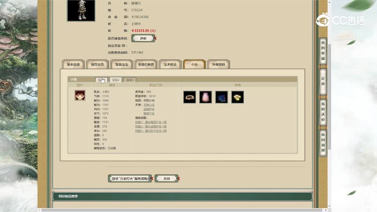Click the 职业评价 value 5010
Viewport: 377px width, 212px height.
tap(152, 96)
